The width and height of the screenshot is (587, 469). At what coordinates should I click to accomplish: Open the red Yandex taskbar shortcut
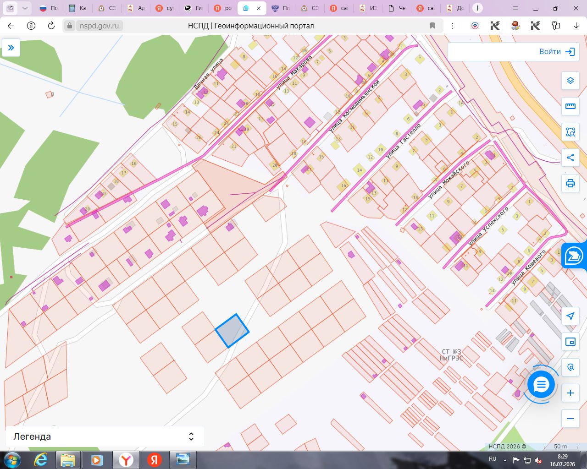coord(154,460)
